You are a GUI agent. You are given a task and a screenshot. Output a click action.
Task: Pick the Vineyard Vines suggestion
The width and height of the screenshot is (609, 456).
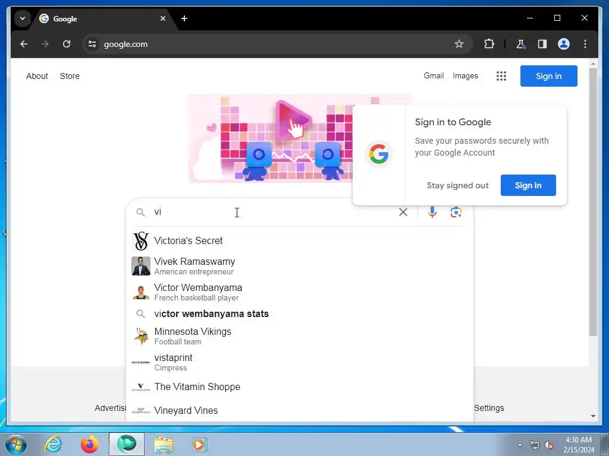pos(300,410)
